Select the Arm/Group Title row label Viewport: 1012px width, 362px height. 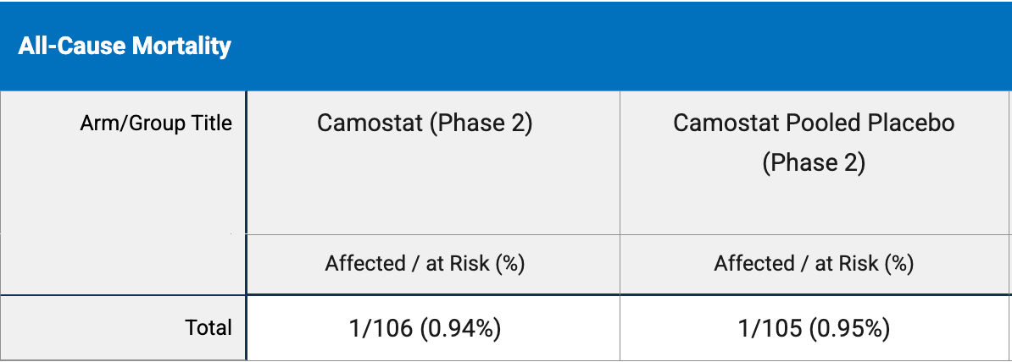(x=156, y=123)
